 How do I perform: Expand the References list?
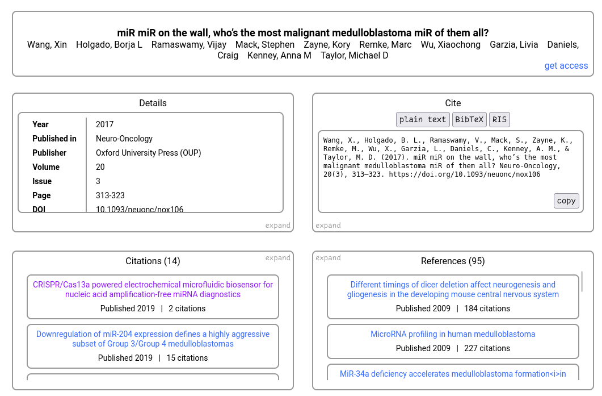328,257
